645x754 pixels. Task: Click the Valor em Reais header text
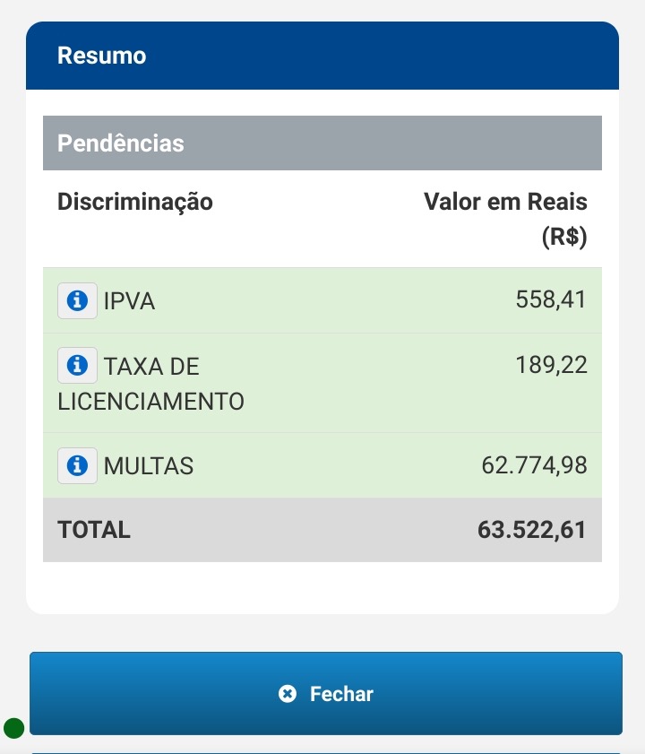point(505,202)
